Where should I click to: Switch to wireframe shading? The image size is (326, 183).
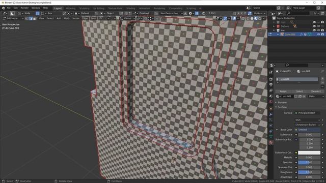[248, 18]
